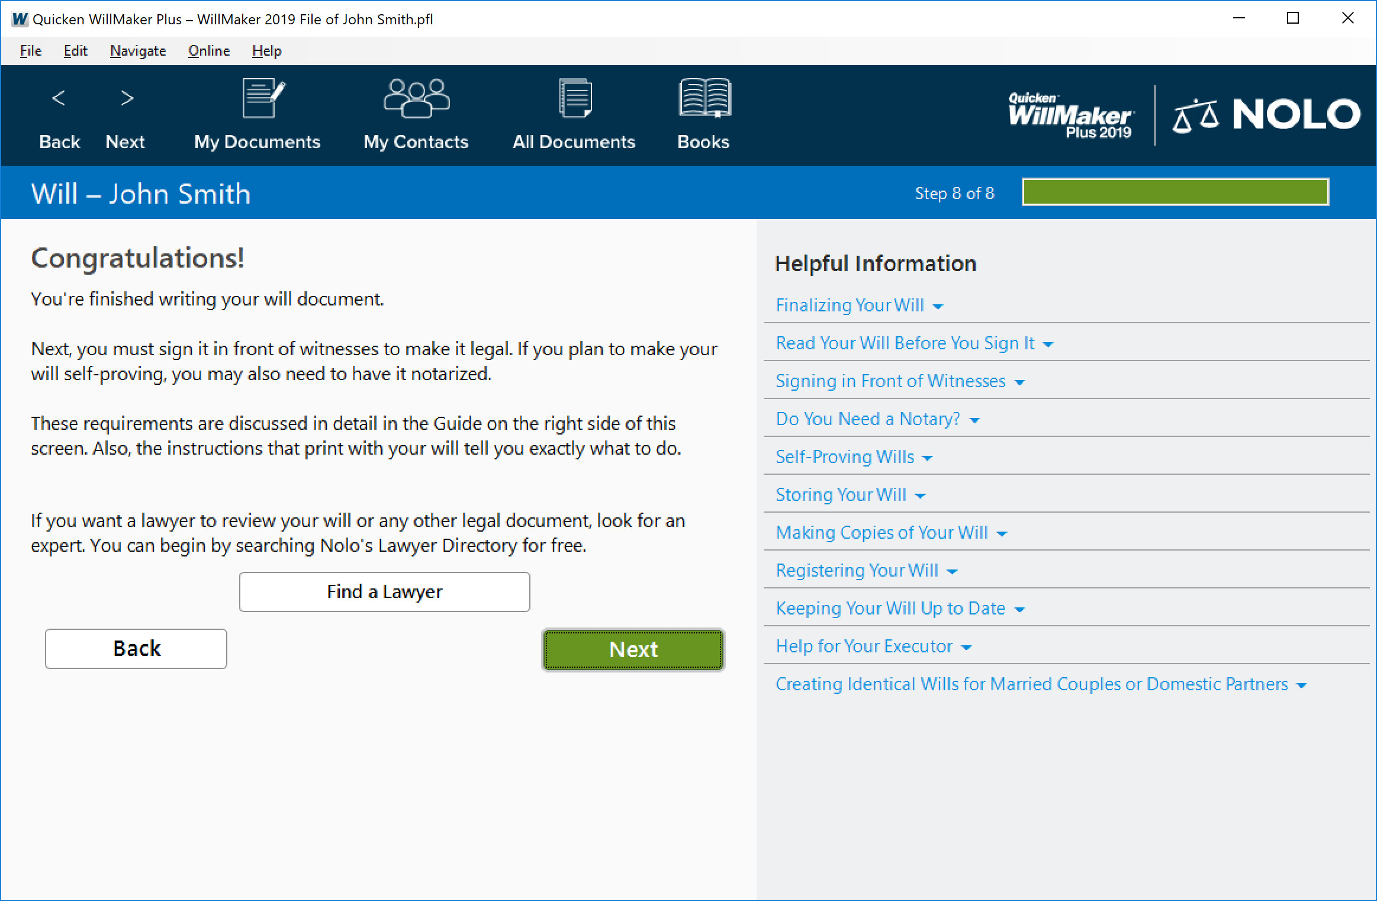Click the Find a Lawyer button
Viewport: 1377px width, 901px height.
[384, 591]
